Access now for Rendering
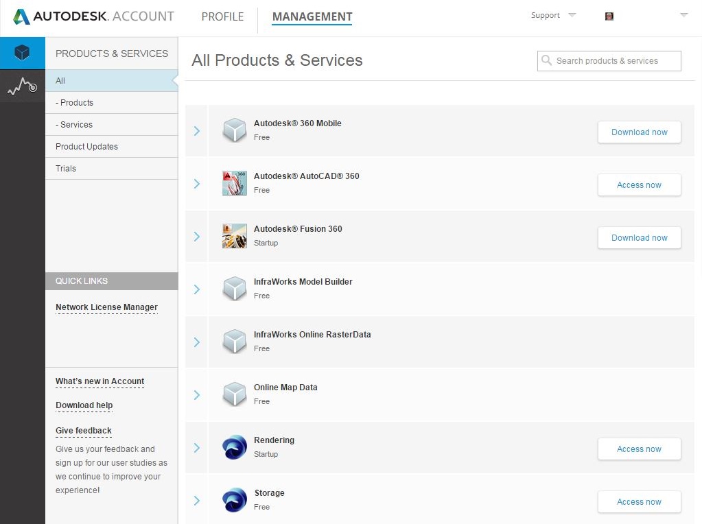This screenshot has width=702, height=524. pyautogui.click(x=640, y=449)
